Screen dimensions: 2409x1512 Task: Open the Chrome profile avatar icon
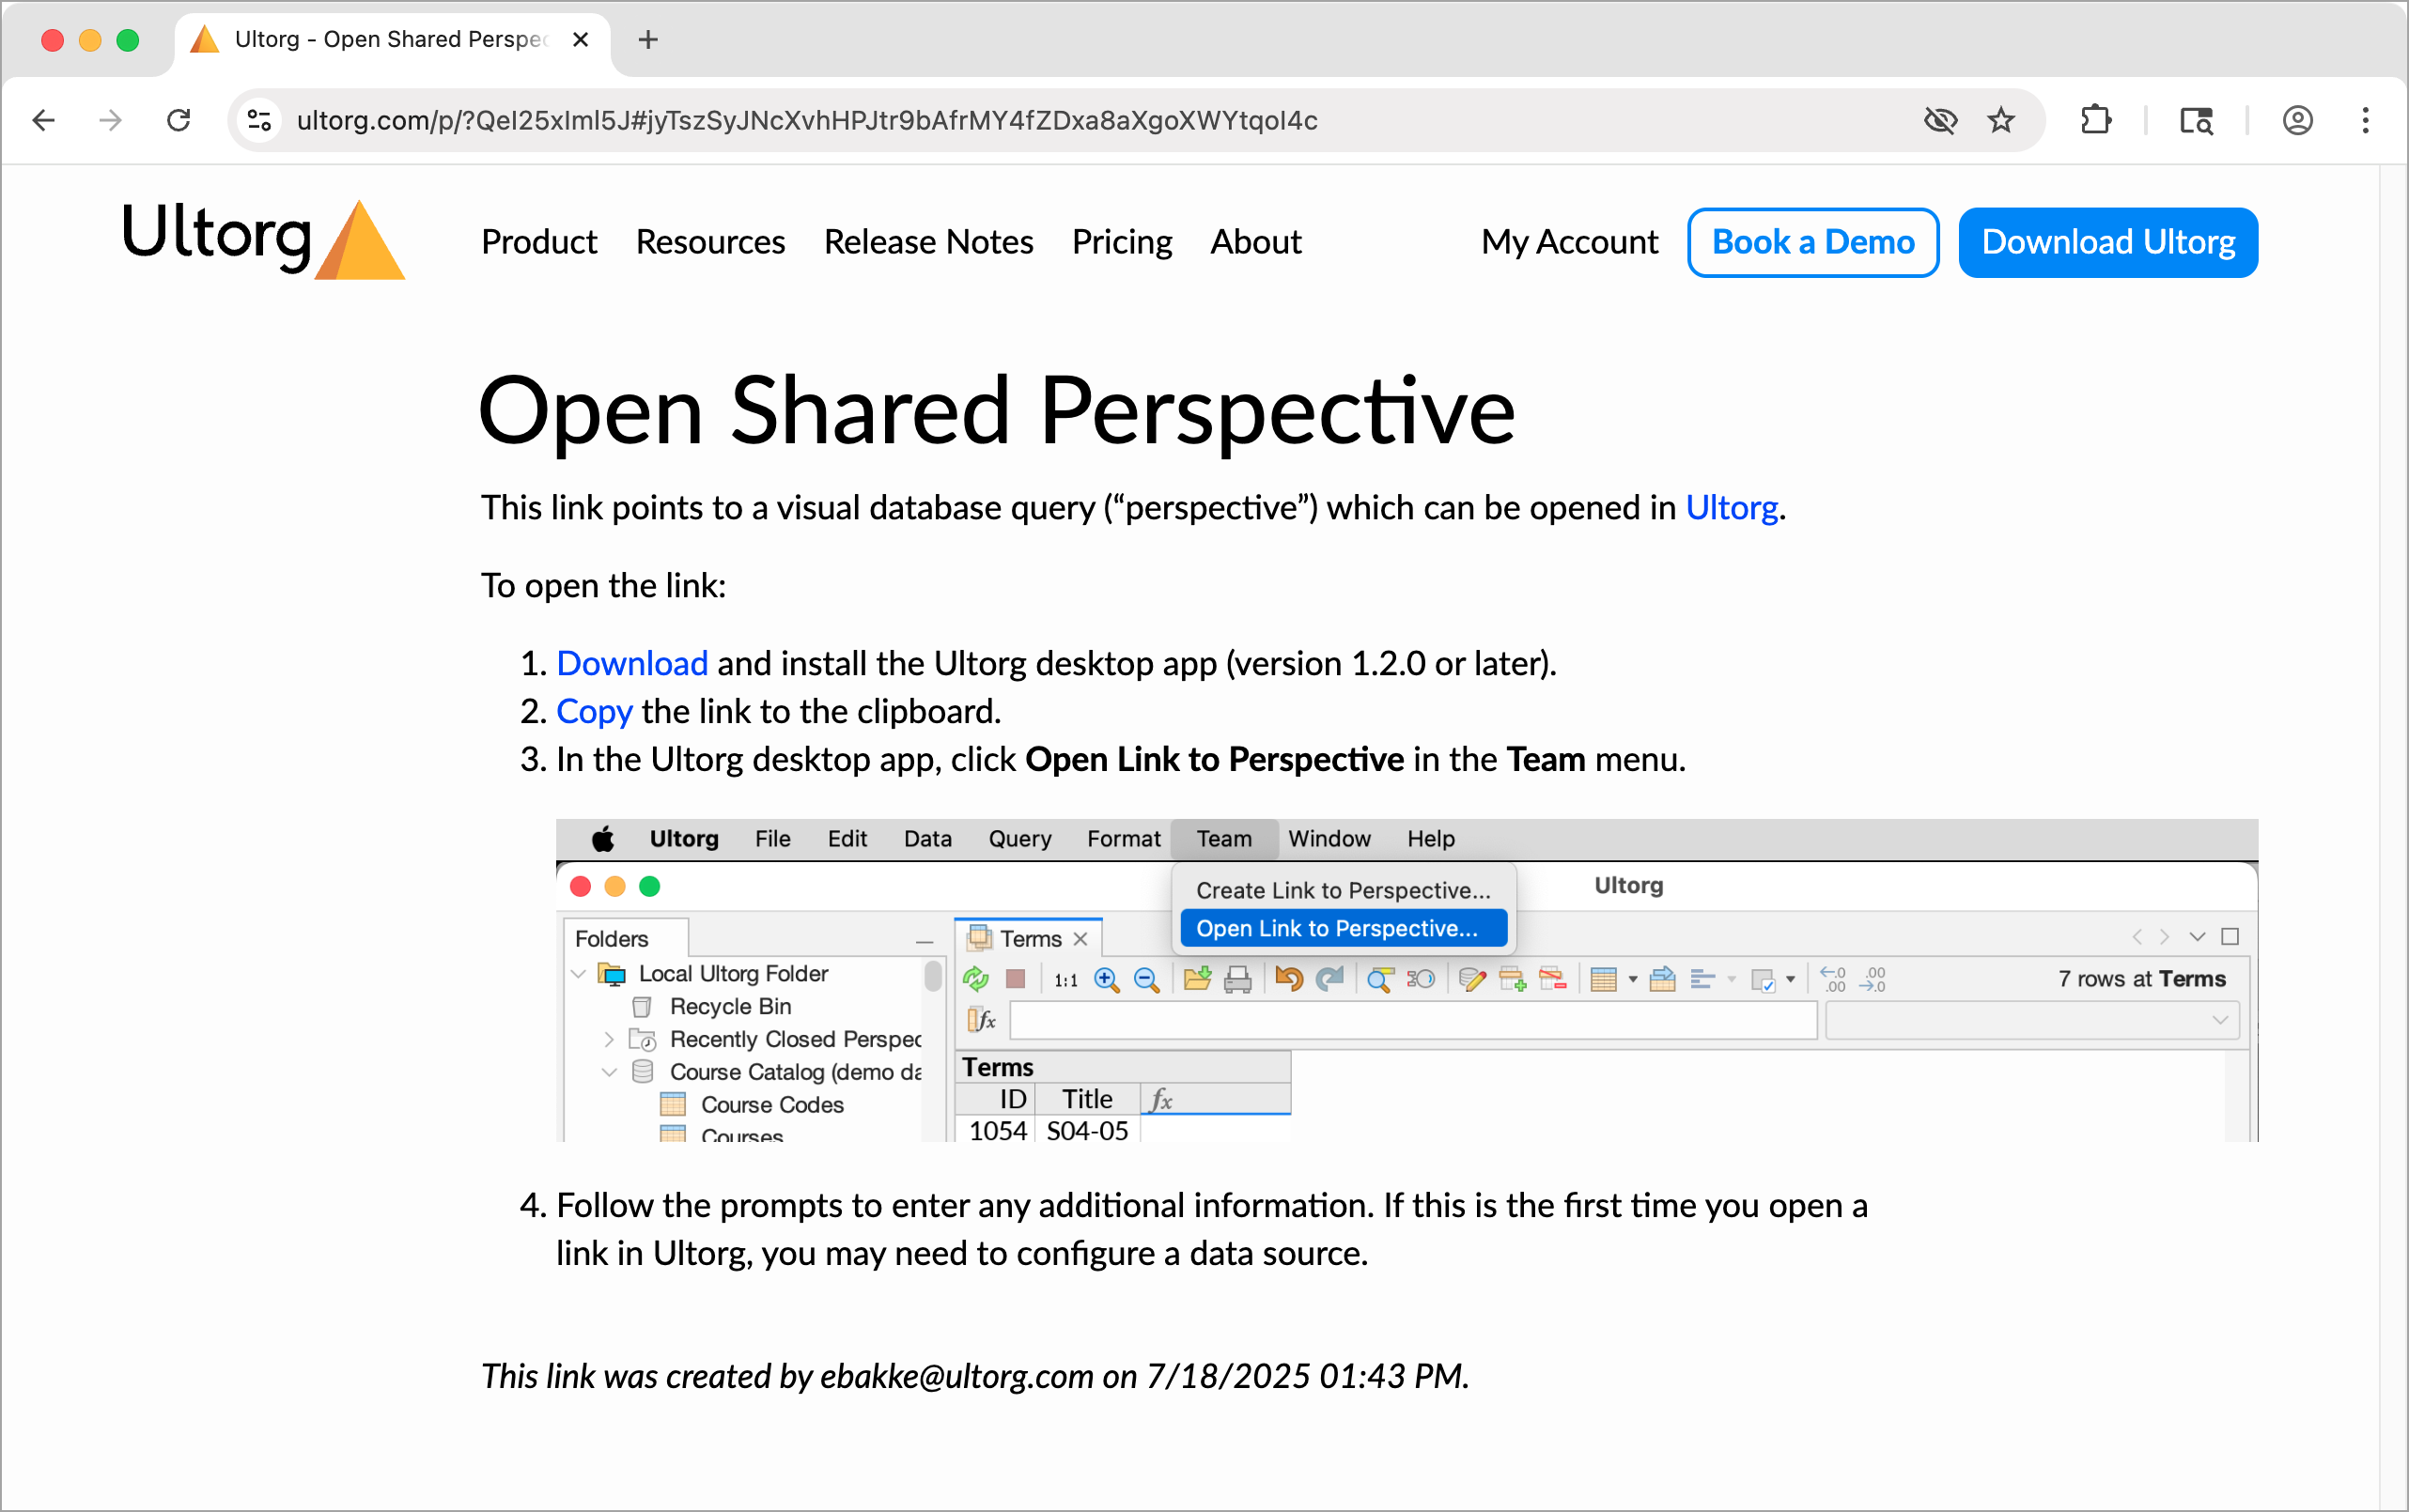point(2298,121)
